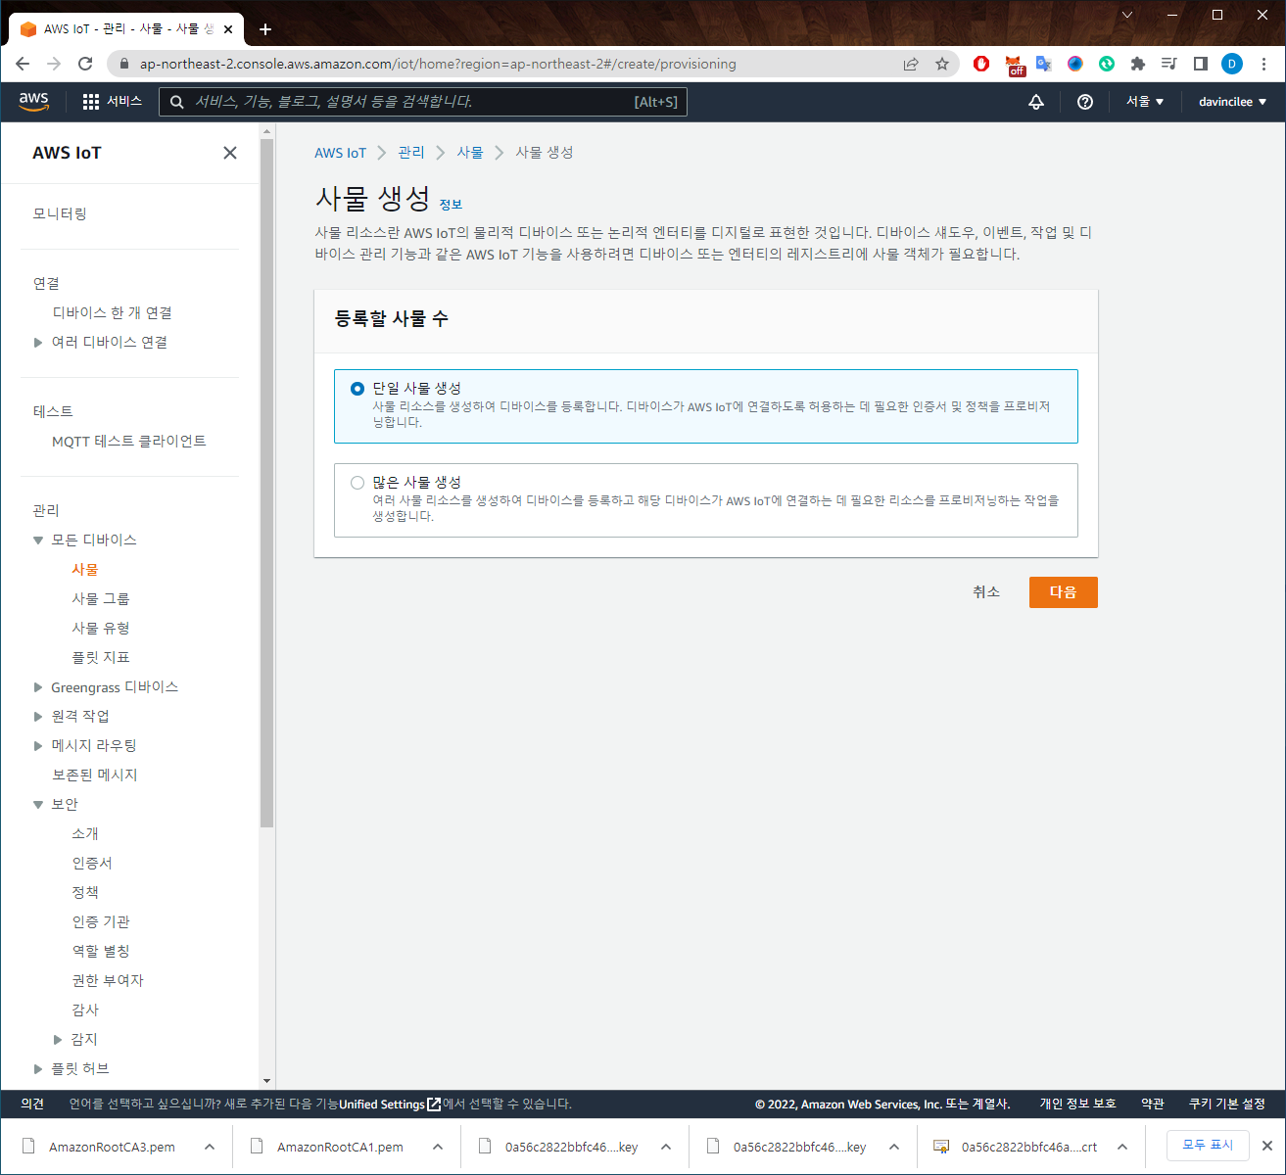Click the 관리 breadcrumb link
Viewport: 1286px width, 1175px height.
[411, 153]
